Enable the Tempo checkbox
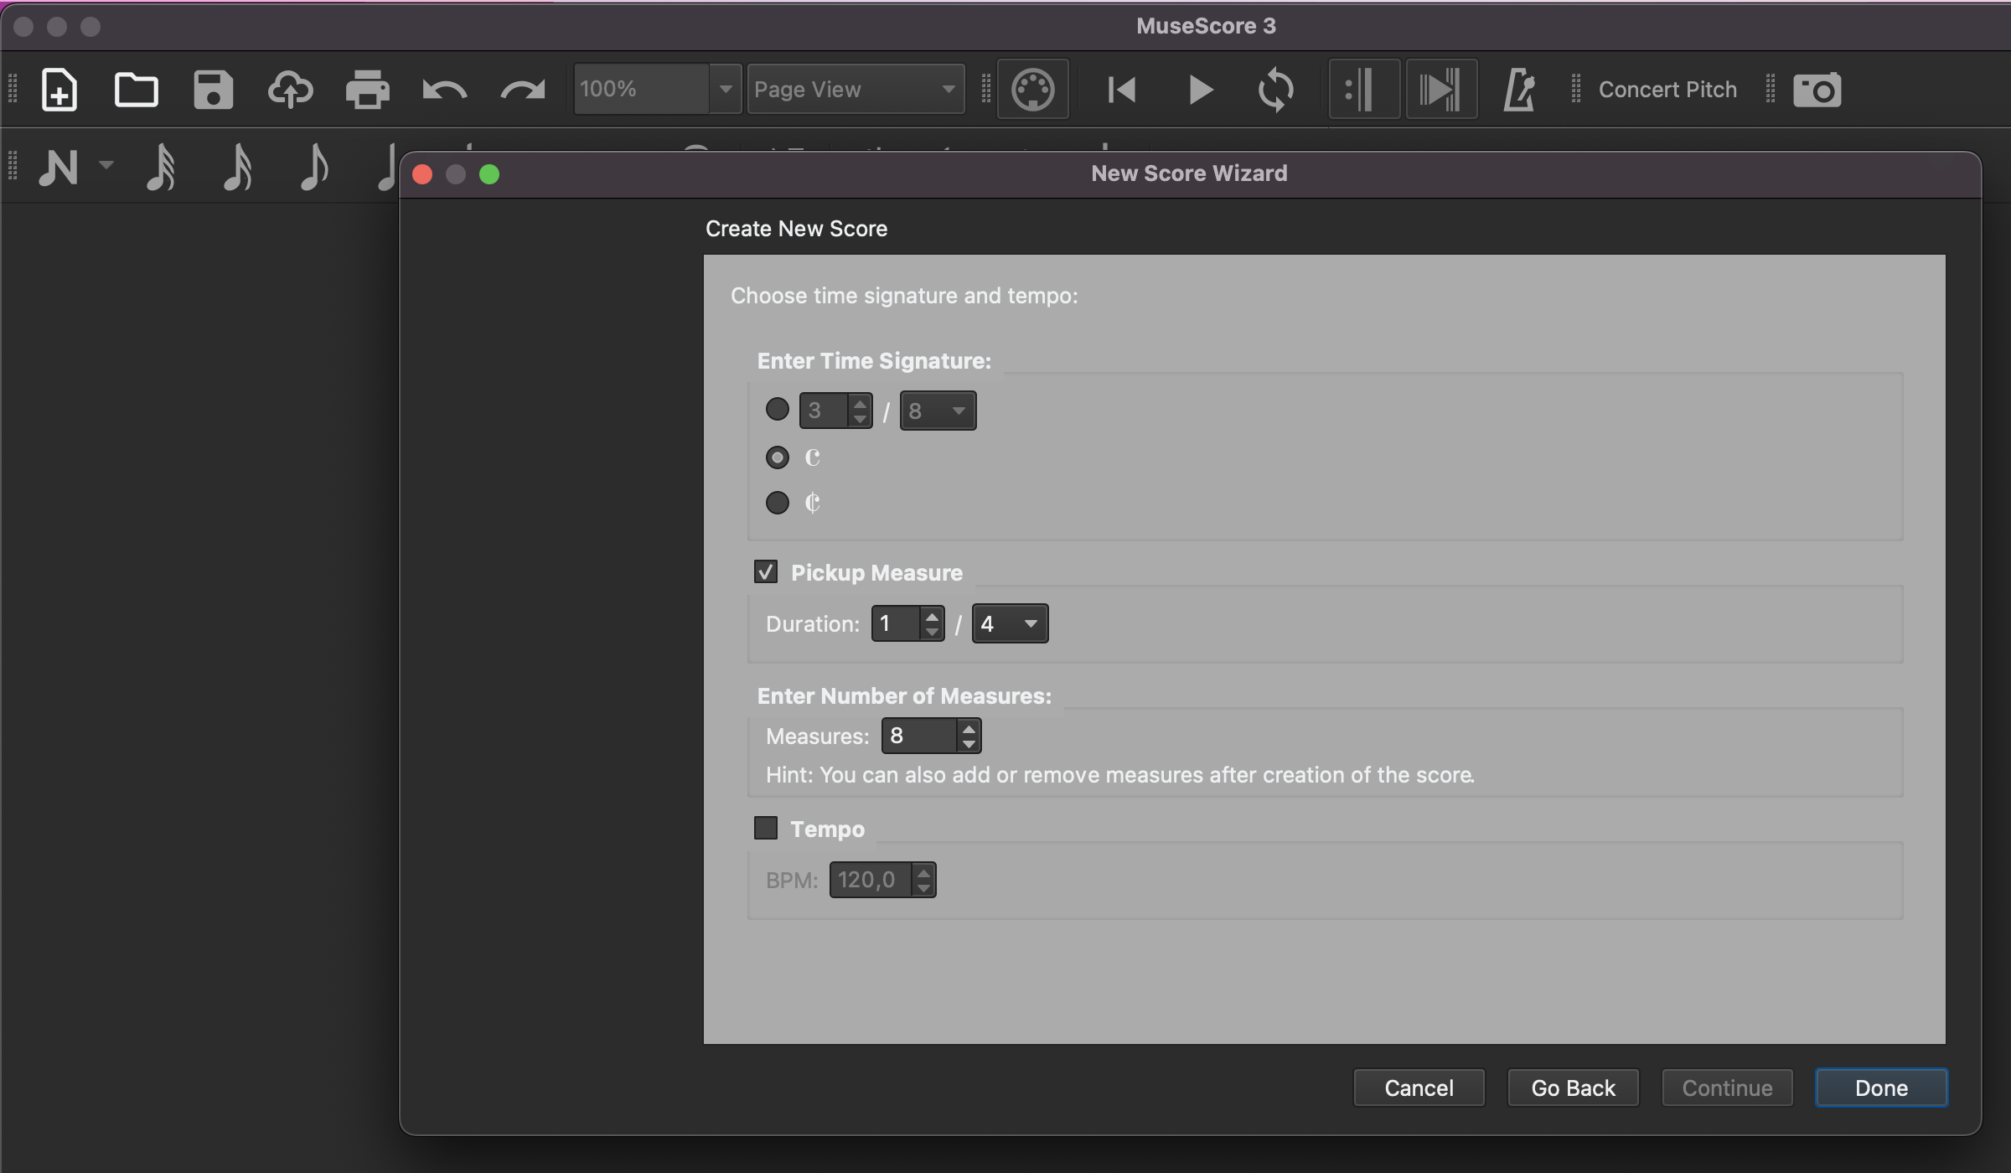This screenshot has width=2011, height=1173. 767,828
